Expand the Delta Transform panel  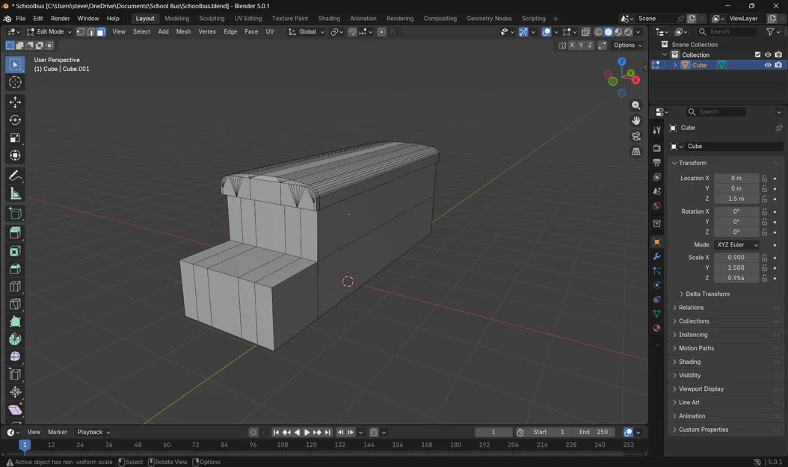pos(707,294)
